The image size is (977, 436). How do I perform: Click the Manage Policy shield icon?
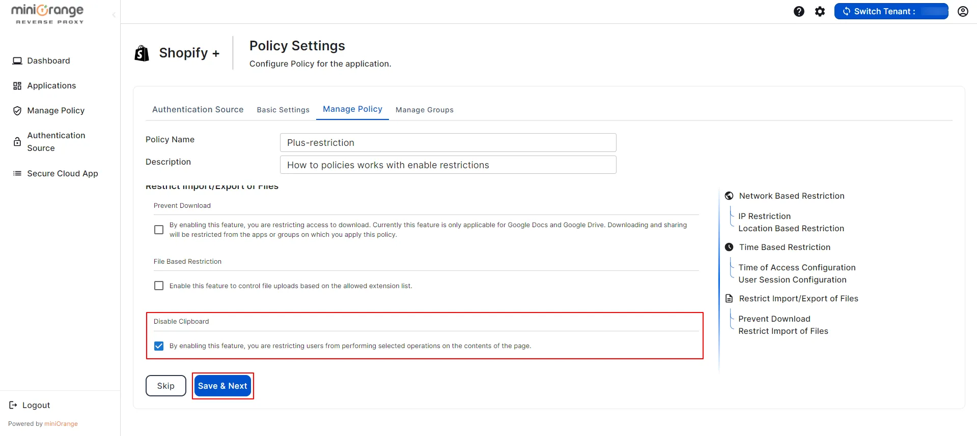click(17, 111)
